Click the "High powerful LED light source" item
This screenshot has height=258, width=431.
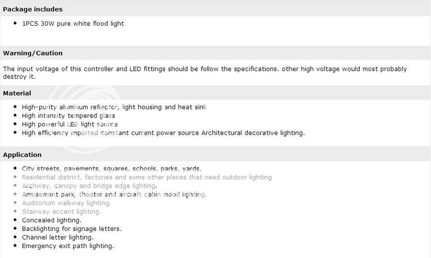click(69, 124)
